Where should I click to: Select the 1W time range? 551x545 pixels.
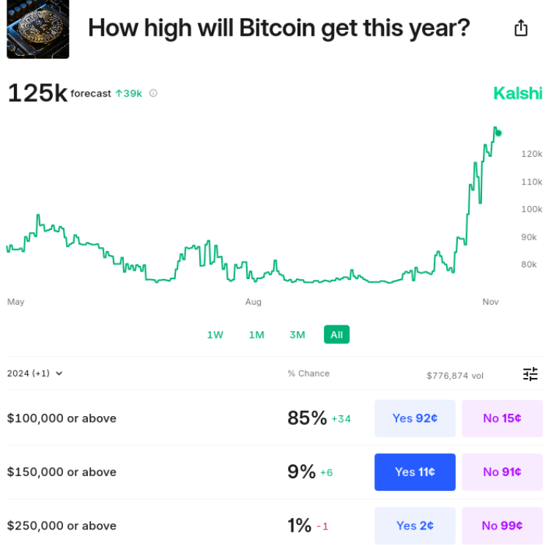point(215,335)
